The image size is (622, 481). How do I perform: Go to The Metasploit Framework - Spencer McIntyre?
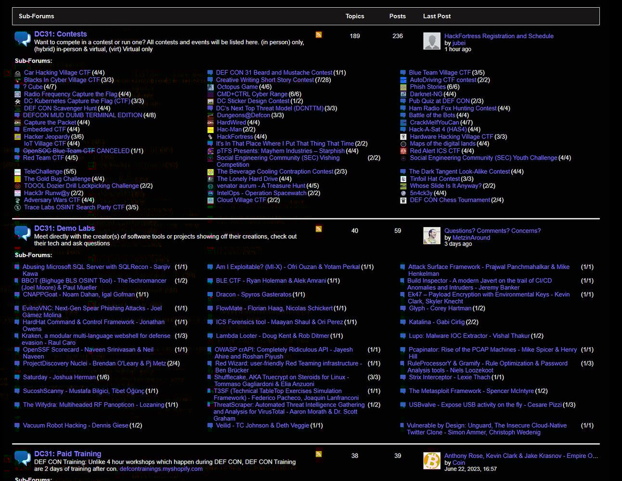[x=471, y=391]
